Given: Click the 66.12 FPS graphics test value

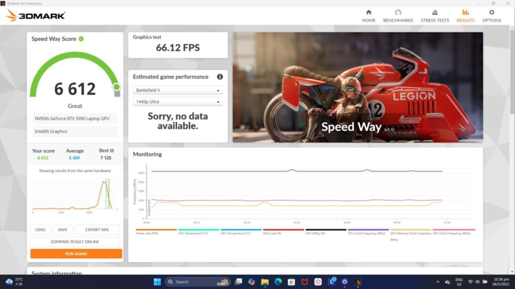Looking at the screenshot, I should [178, 48].
